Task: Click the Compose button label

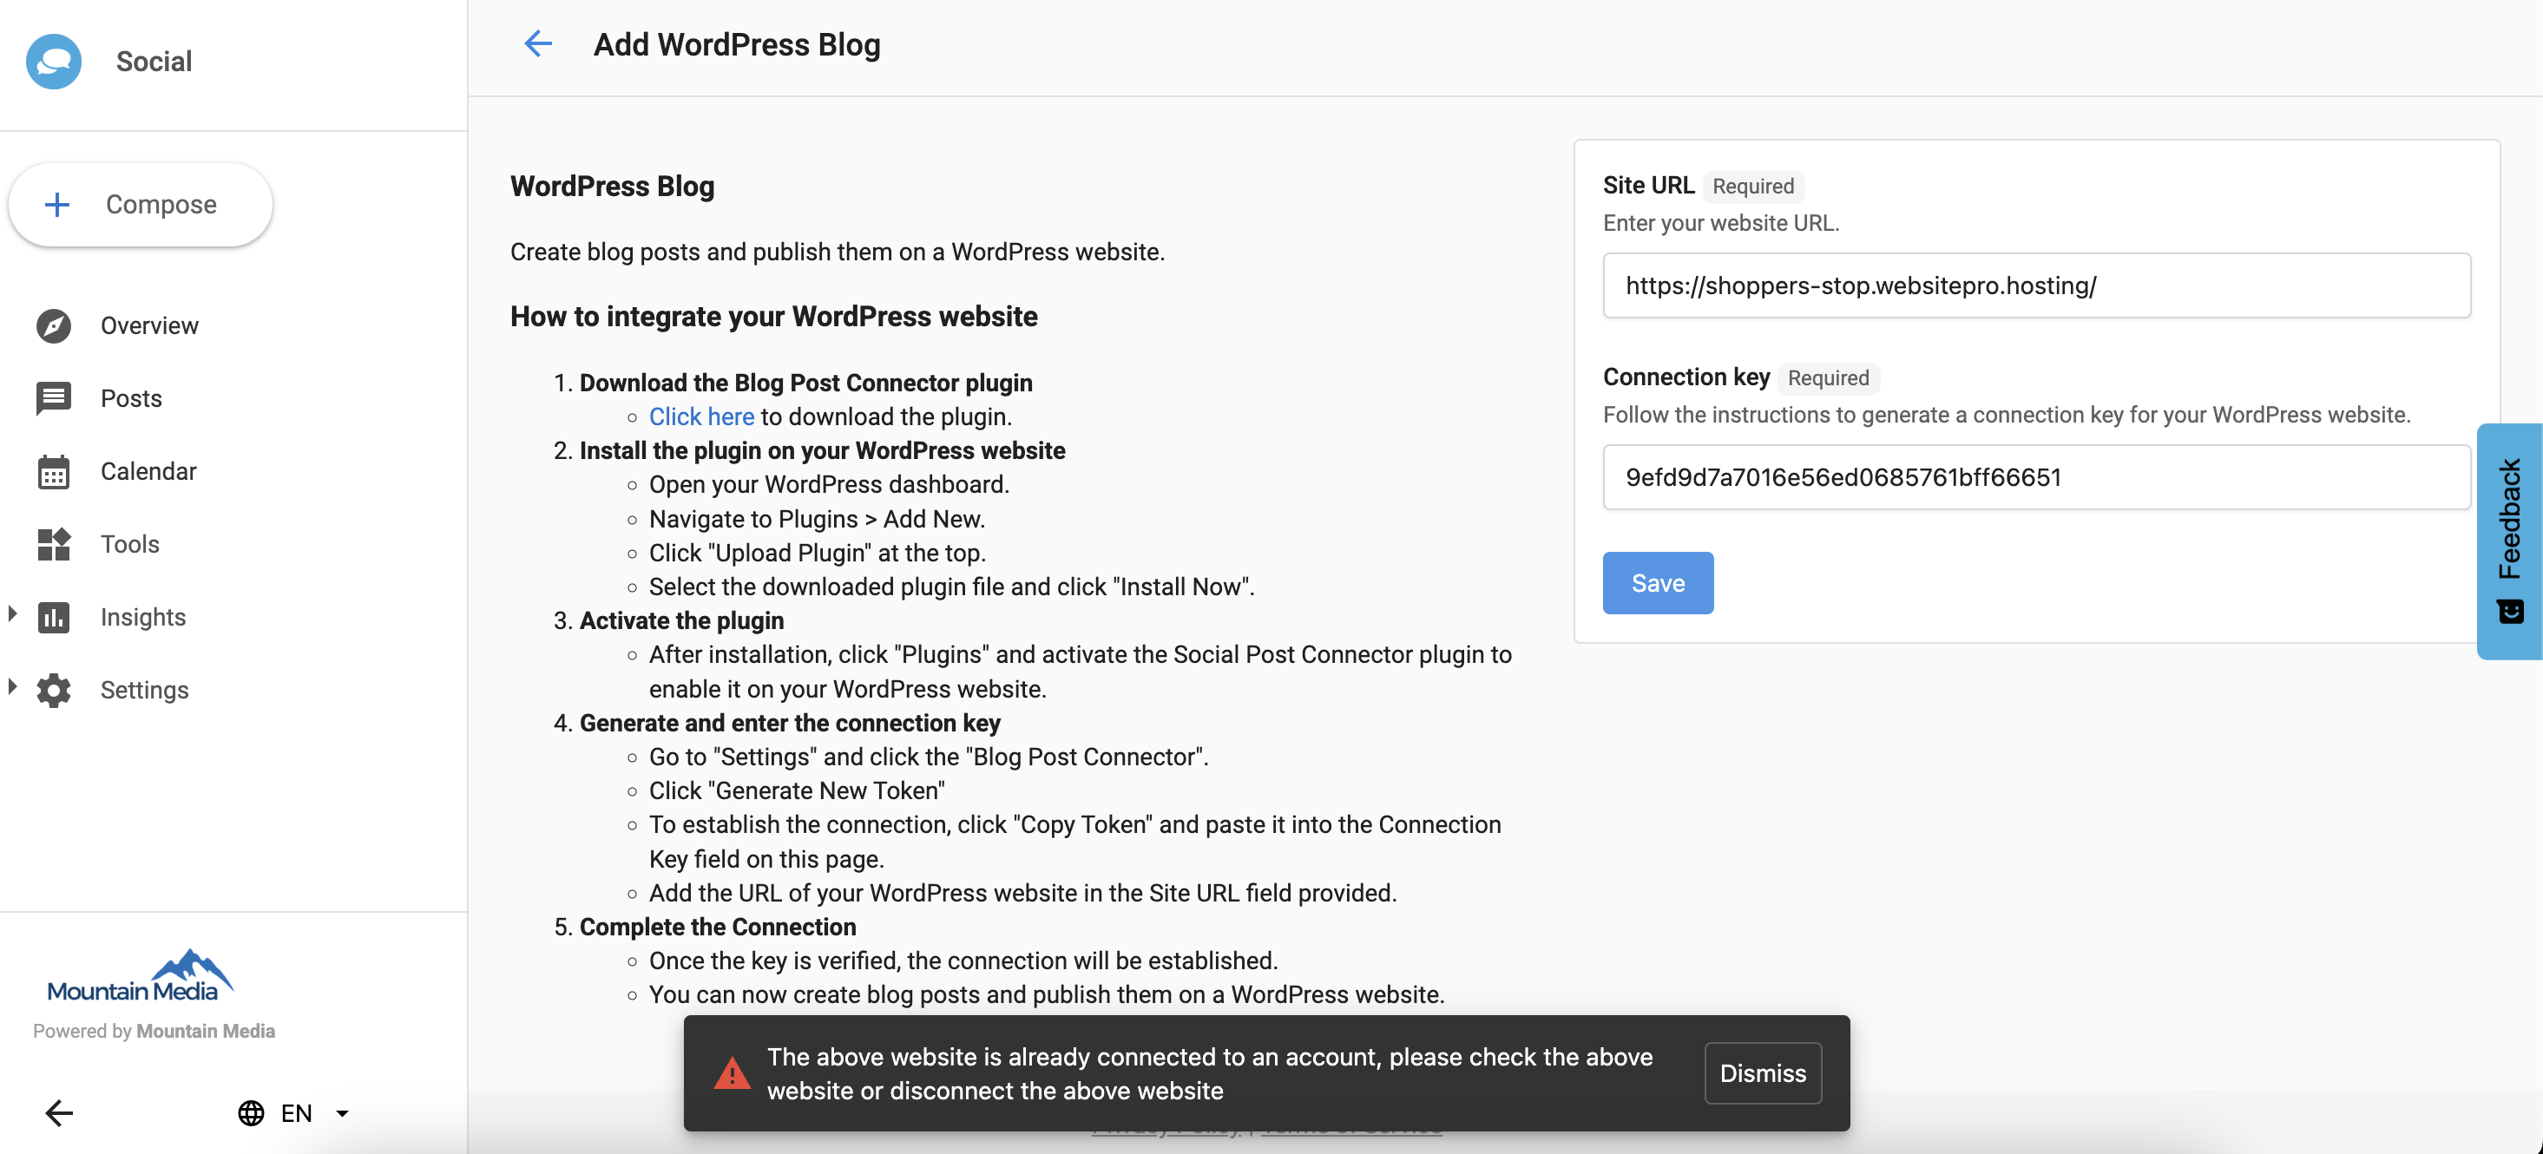Action: tap(161, 205)
